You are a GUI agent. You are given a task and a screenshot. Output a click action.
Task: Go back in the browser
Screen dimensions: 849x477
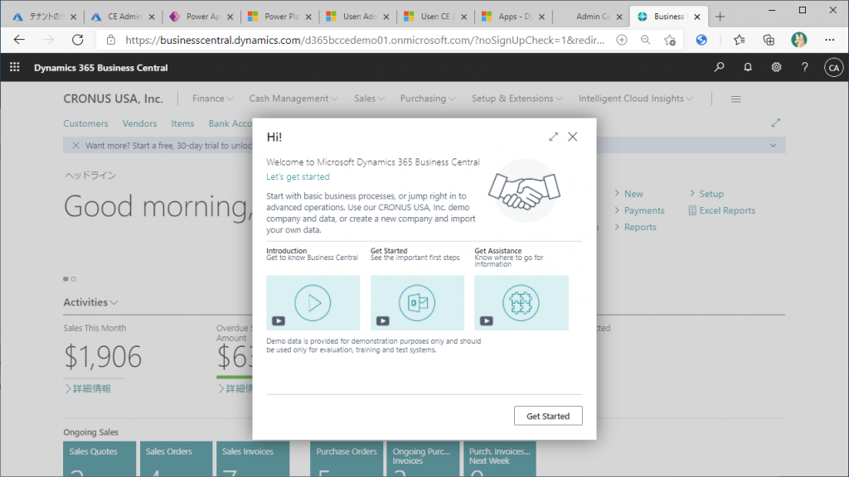coord(19,40)
